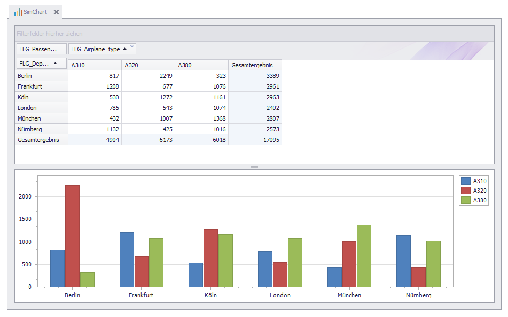Click the grand total cell 17095
This screenshot has height=317, width=508.
(x=255, y=140)
